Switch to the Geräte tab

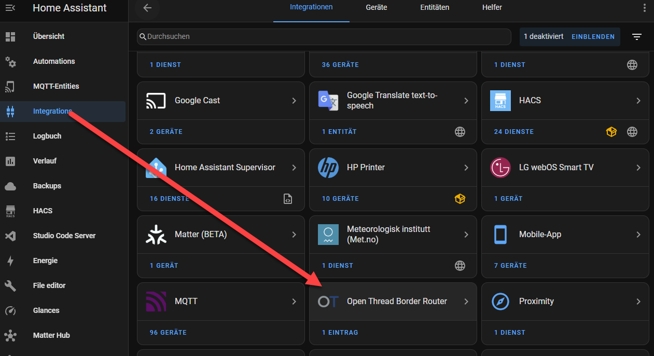376,8
